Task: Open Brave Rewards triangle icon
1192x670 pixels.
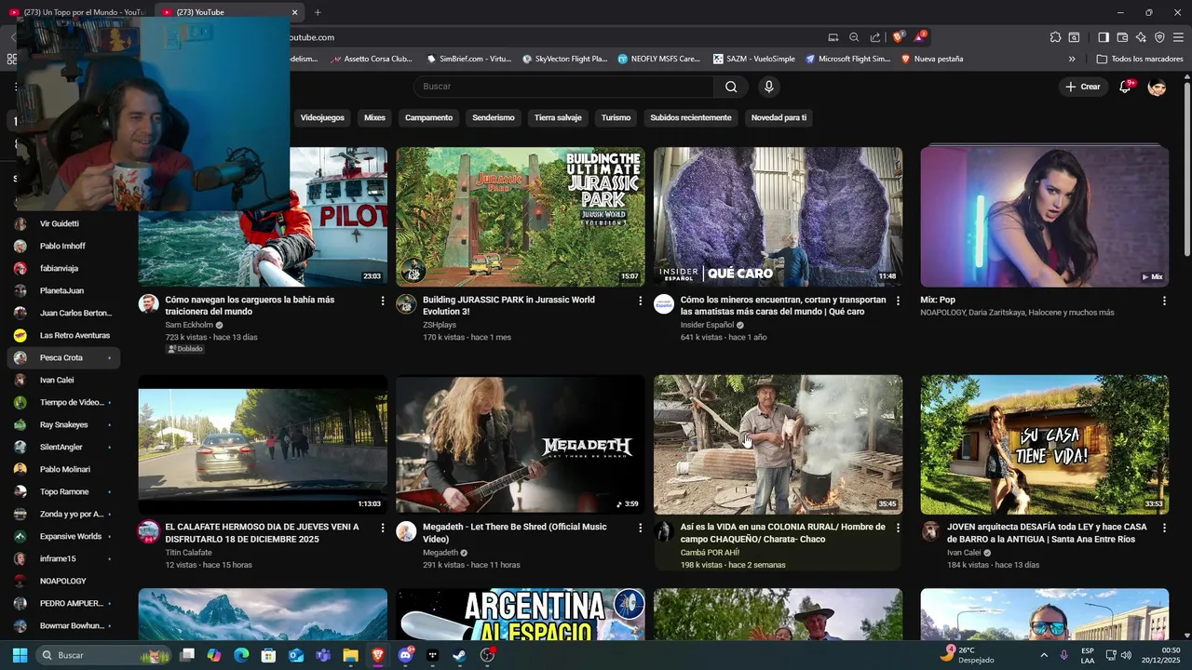Action: click(x=919, y=37)
